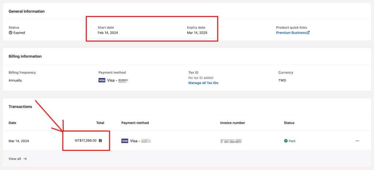Click the Payment method column header in Transactions
Viewport: 374px width, 170px height.
tap(135, 123)
